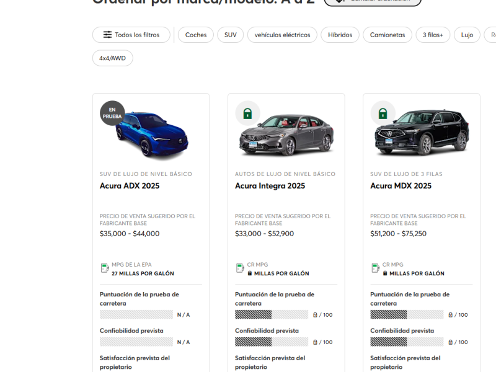Select the Coches filter chip

[x=196, y=35]
